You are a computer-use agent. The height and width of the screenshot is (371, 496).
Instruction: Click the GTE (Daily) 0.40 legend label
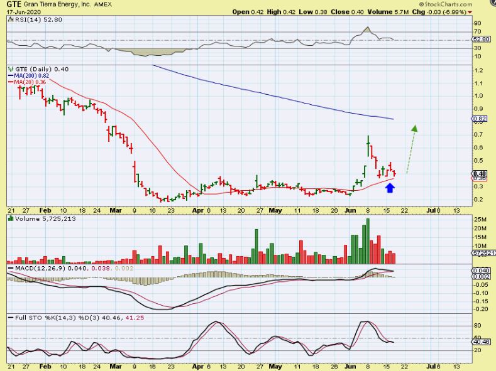click(41, 69)
